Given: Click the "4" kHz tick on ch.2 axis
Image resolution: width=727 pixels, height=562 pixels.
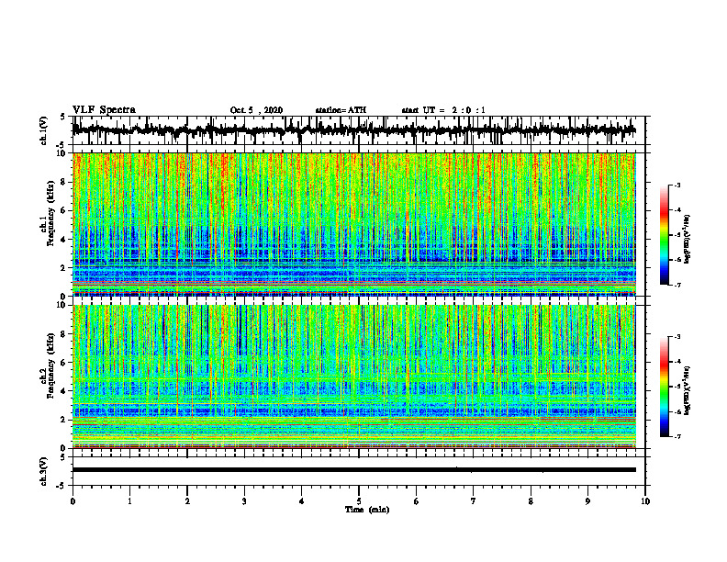Looking at the screenshot, I should [64, 391].
